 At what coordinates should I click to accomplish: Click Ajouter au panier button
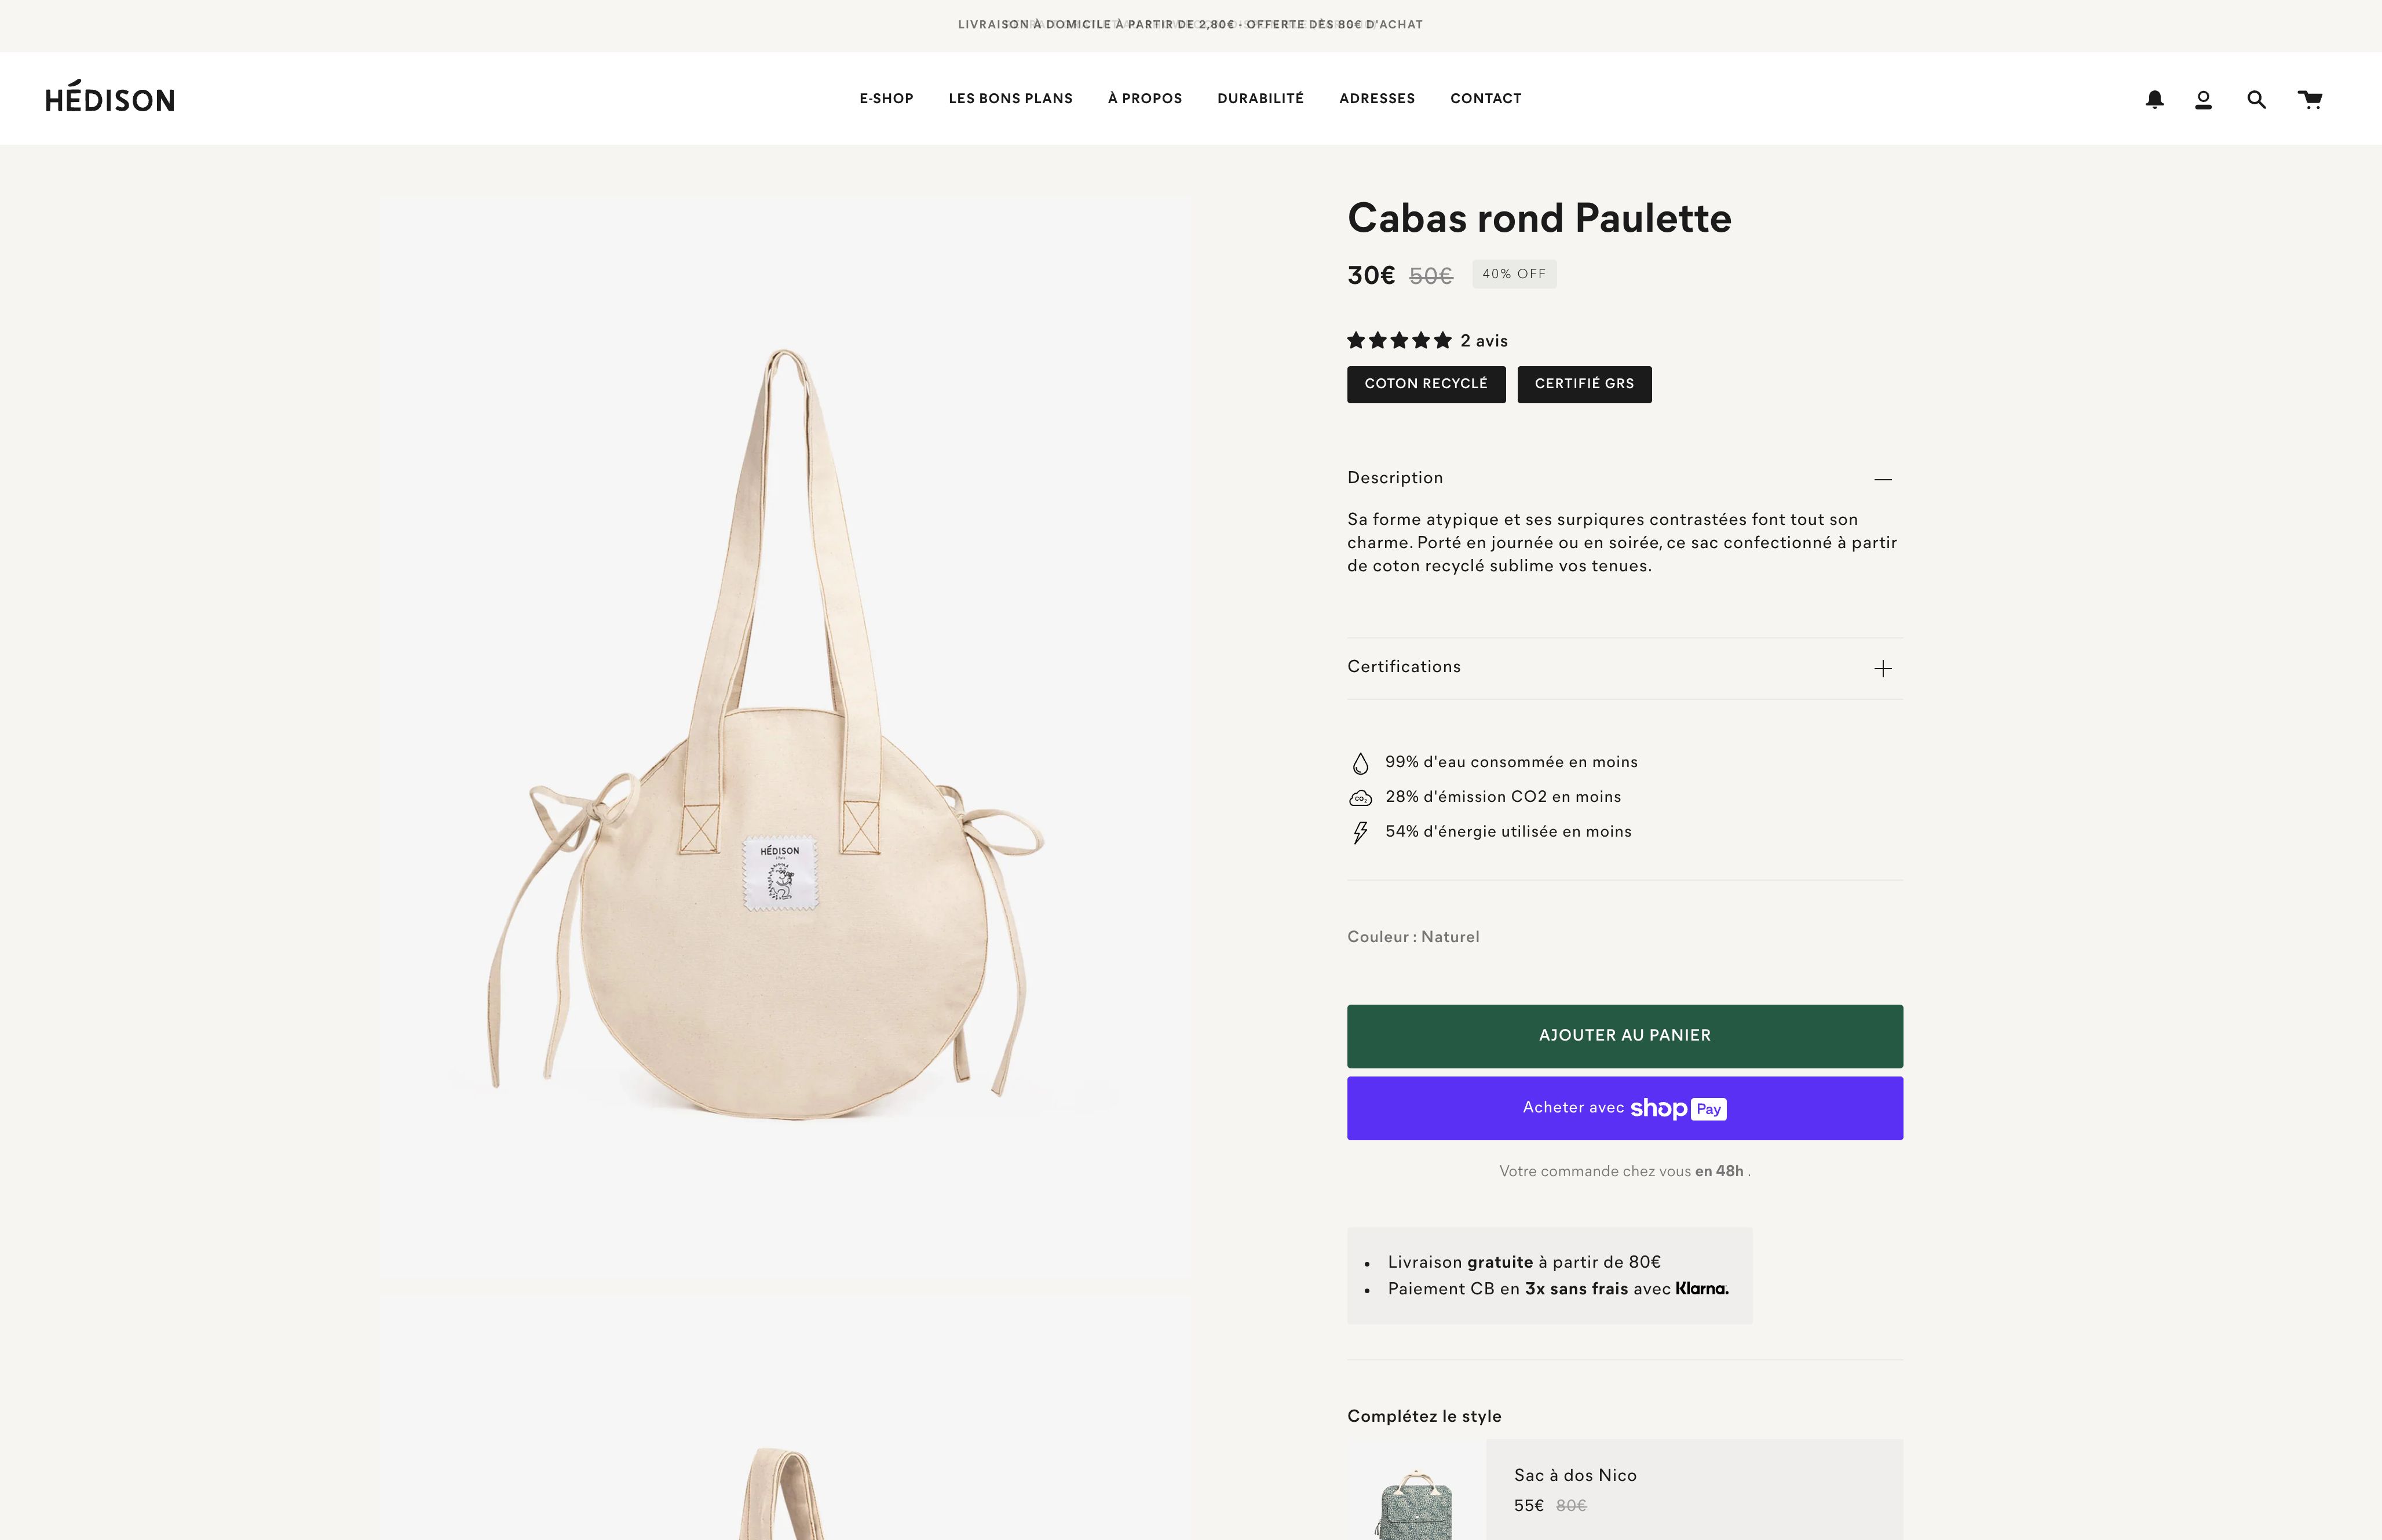(1624, 1036)
